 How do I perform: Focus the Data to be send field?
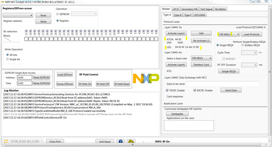coord(223,84)
